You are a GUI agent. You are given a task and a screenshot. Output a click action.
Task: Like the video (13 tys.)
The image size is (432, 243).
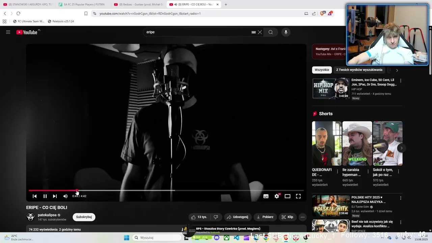[x=199, y=217]
